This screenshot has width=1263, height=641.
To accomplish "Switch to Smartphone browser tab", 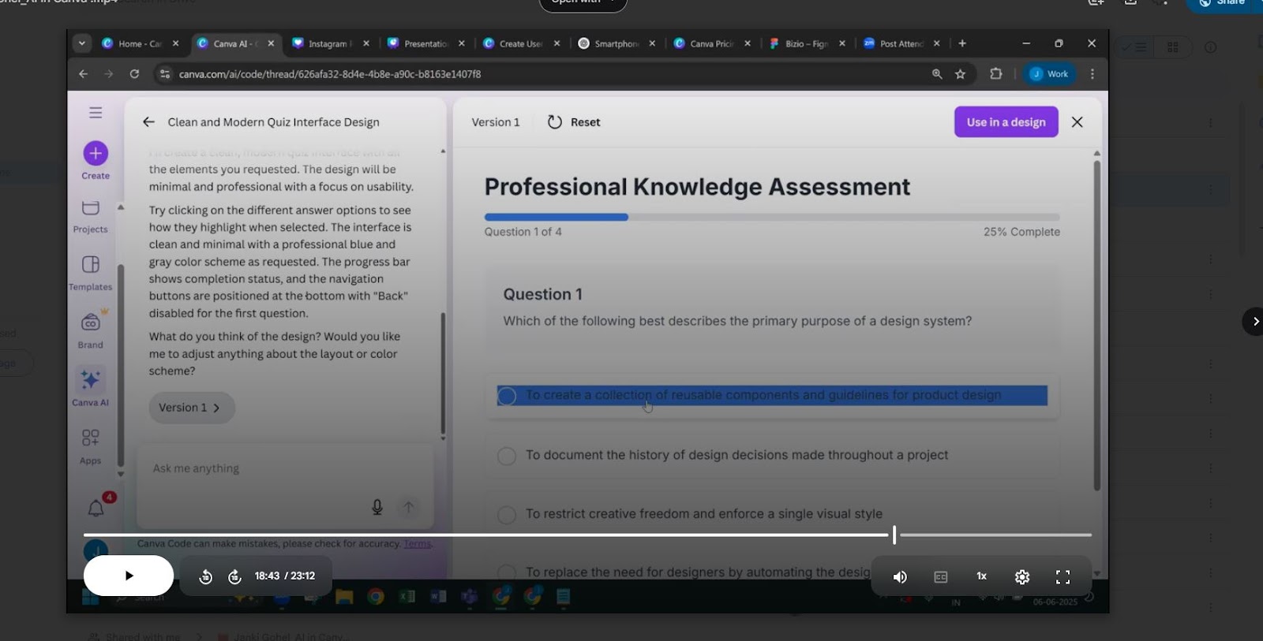I will coord(617,43).
